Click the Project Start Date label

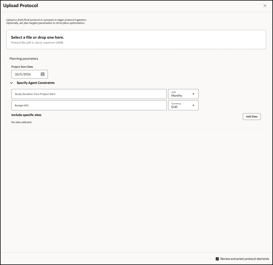click(x=22, y=67)
